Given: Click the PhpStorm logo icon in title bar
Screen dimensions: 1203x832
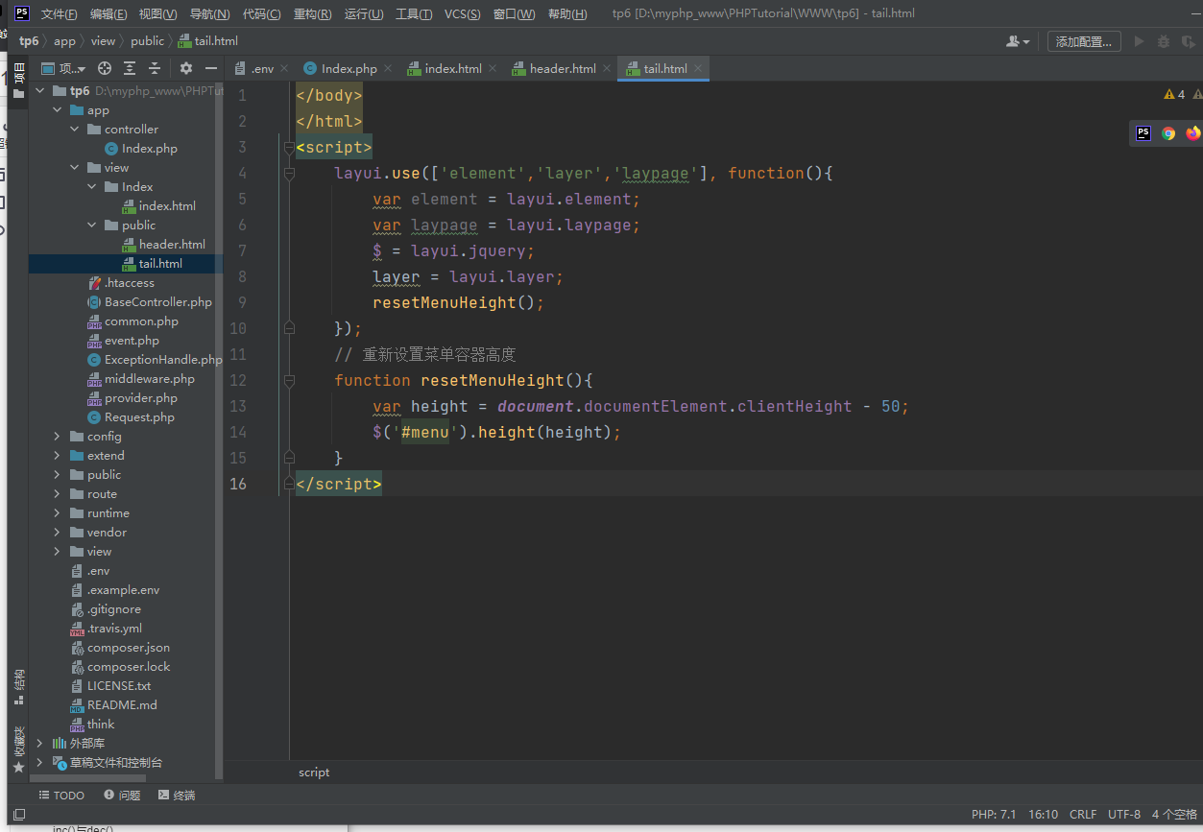Looking at the screenshot, I should click(x=22, y=13).
